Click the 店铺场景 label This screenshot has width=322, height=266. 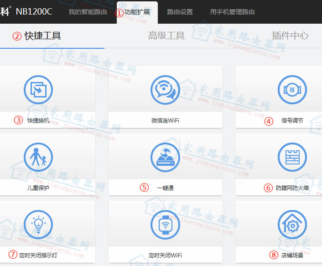tap(292, 256)
